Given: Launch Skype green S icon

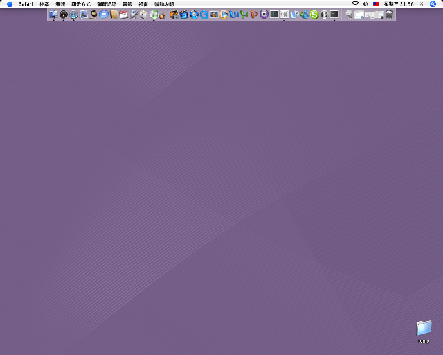Looking at the screenshot, I should click(x=314, y=15).
